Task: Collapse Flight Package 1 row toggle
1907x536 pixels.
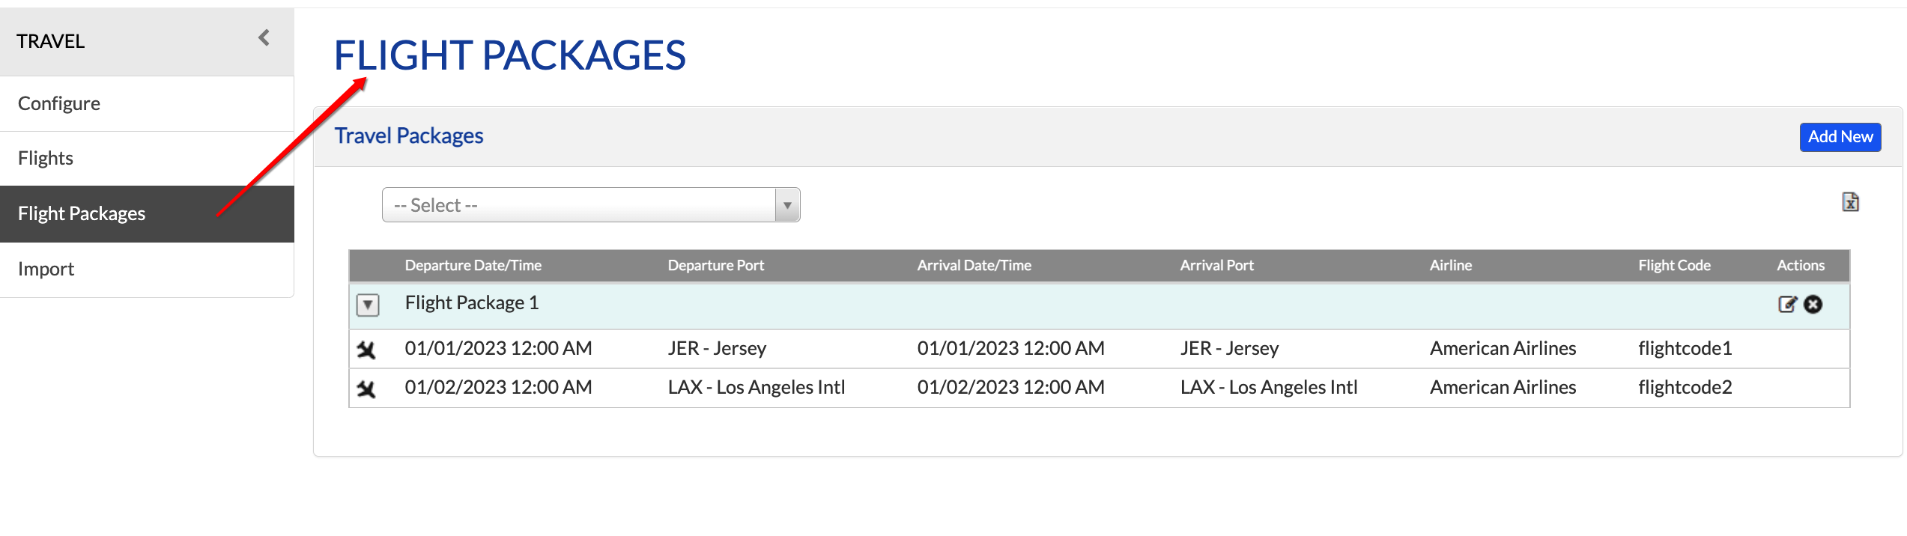Action: (368, 305)
